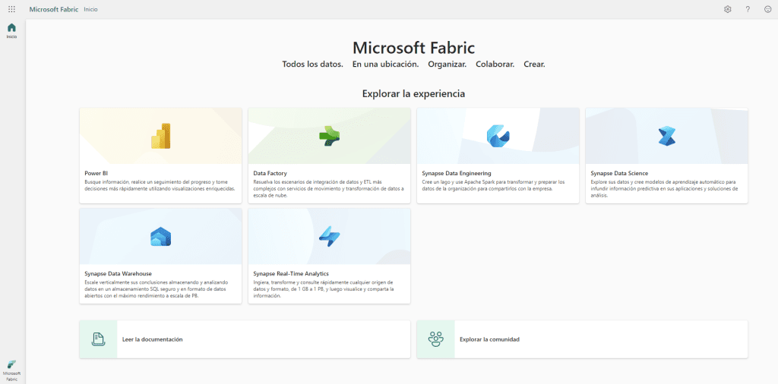Image resolution: width=778 pixels, height=384 pixels.
Task: Click the Synapse Real-Time Analytics description text
Action: click(324, 289)
